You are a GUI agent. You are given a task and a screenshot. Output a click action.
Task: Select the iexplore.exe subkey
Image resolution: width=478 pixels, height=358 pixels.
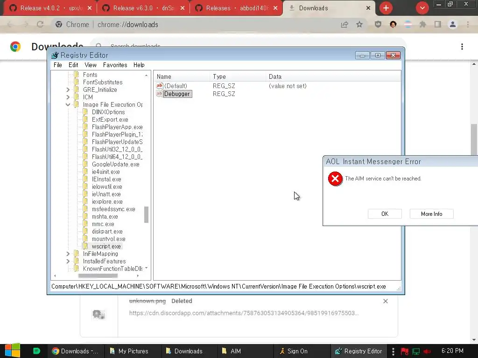(x=107, y=201)
